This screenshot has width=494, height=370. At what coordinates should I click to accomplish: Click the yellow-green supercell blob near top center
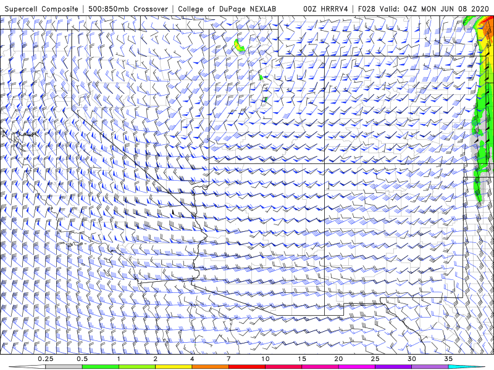(239, 45)
